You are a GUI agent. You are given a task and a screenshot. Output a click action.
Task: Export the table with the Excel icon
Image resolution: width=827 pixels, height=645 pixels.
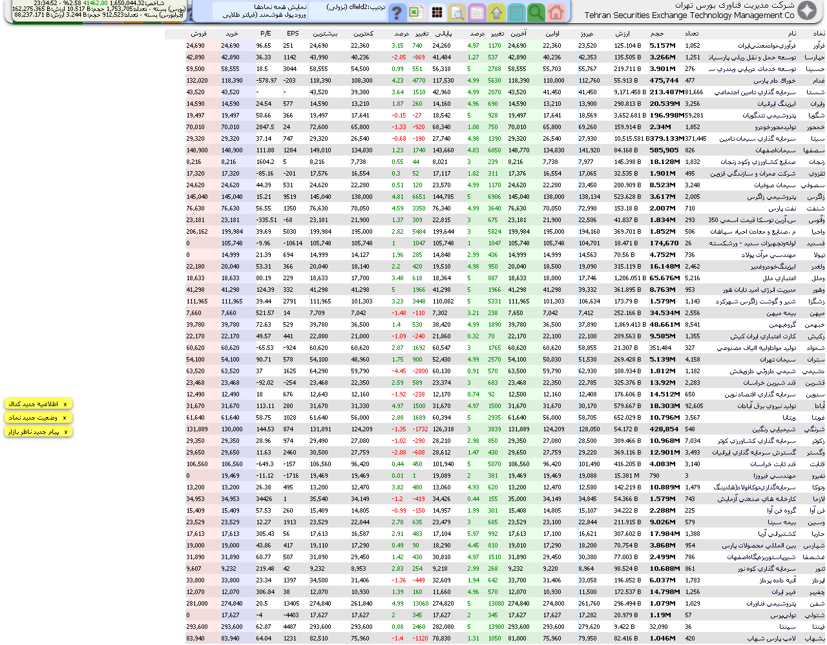[x=417, y=12]
